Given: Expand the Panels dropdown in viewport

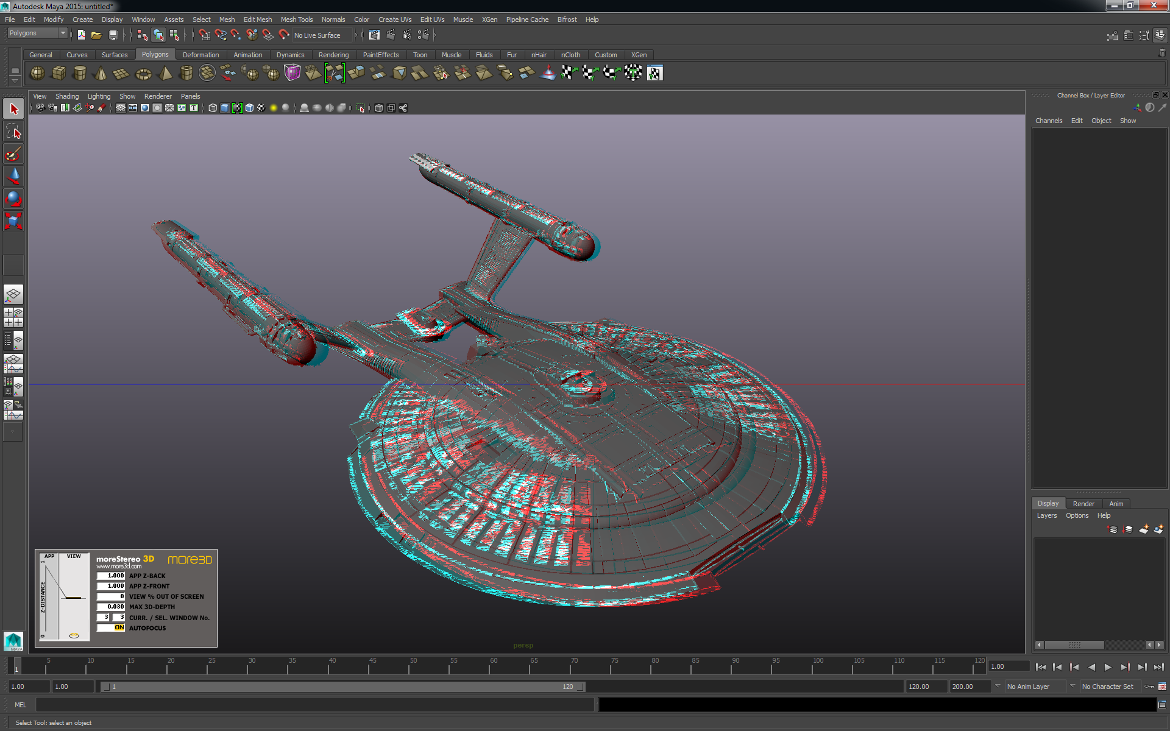Looking at the screenshot, I should pyautogui.click(x=189, y=95).
